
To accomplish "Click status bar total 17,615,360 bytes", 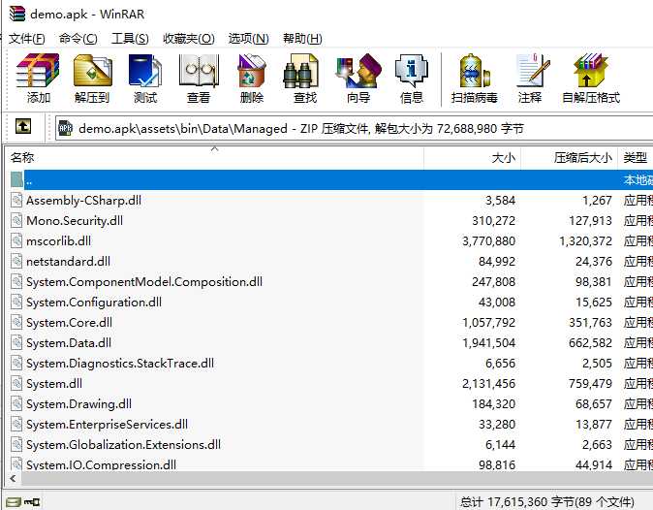I will 546,501.
